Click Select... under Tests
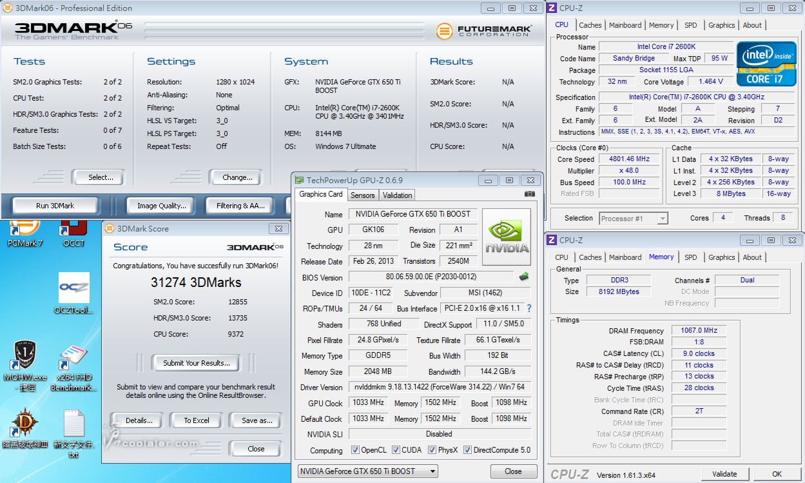Image resolution: width=805 pixels, height=483 pixels. point(101,177)
